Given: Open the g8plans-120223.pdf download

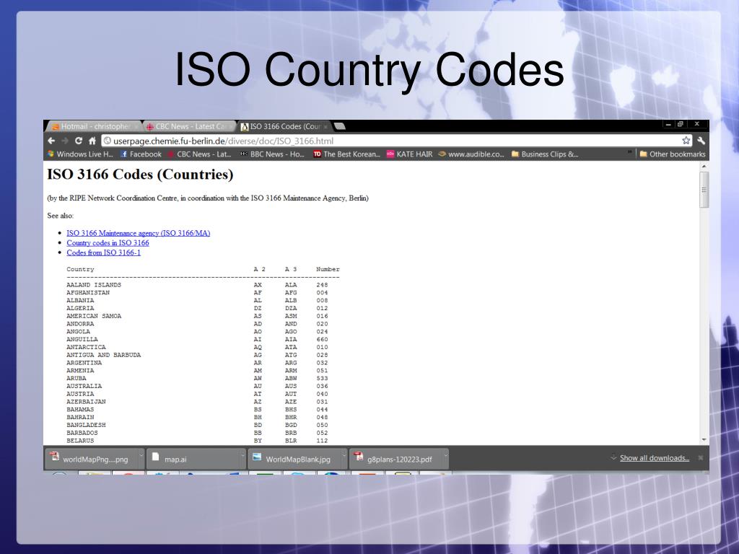Looking at the screenshot, I should point(395,459).
